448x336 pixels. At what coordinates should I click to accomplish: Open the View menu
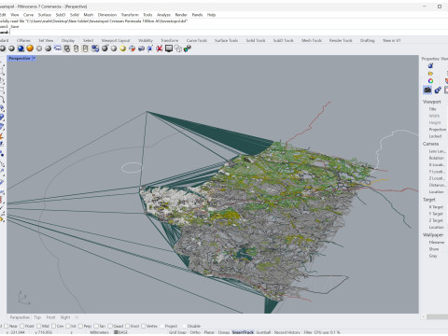[15, 15]
